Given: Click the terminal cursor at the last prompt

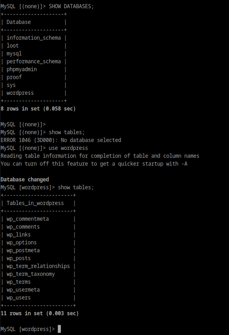Looking at the screenshot, I should [x=59, y=329].
